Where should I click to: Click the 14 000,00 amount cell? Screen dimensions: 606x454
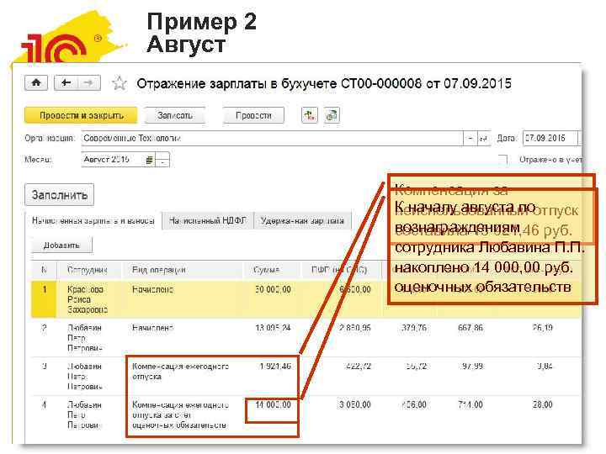click(x=273, y=404)
